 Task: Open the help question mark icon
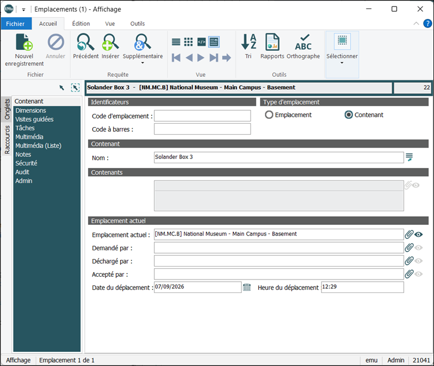(428, 23)
